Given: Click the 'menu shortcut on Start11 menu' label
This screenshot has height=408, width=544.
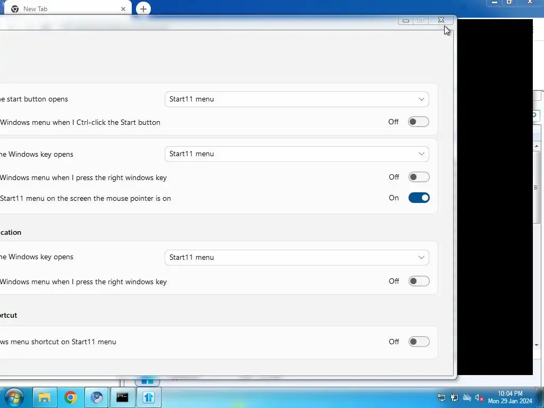Looking at the screenshot, I should click(58, 342).
